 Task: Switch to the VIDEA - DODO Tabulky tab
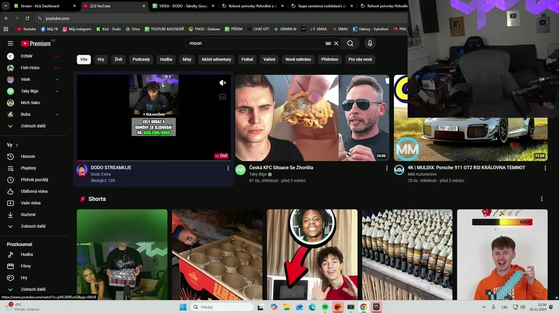click(183, 6)
